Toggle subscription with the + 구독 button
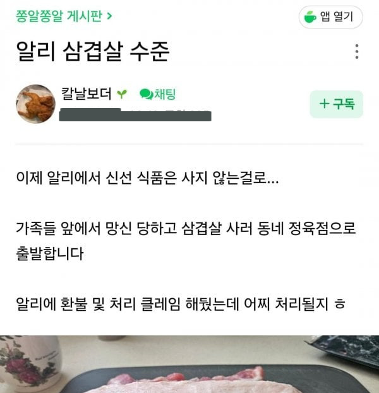The width and height of the screenshot is (379, 393). pyautogui.click(x=337, y=104)
